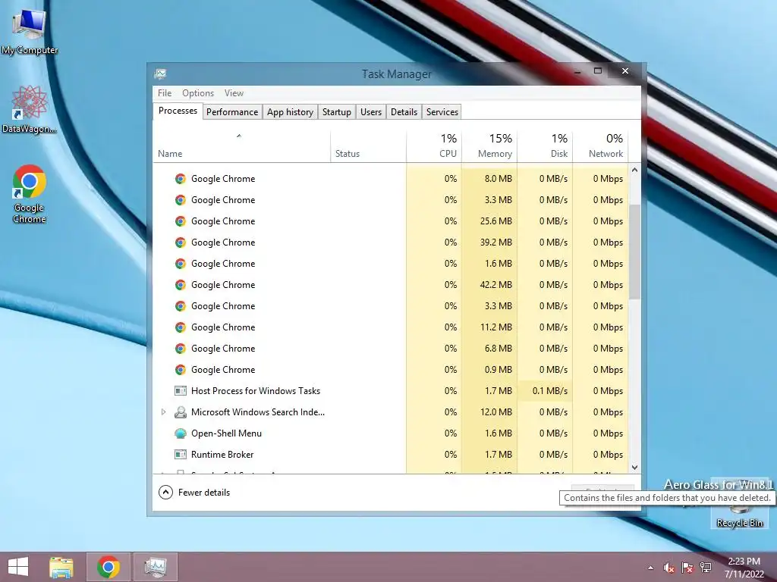Select Chrome process icon using 11.2 MB
This screenshot has width=777, height=582.
click(181, 327)
